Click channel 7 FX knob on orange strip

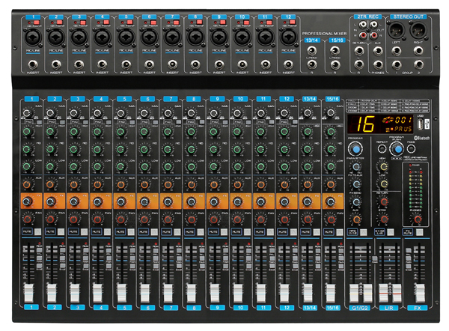pyautogui.click(x=167, y=201)
